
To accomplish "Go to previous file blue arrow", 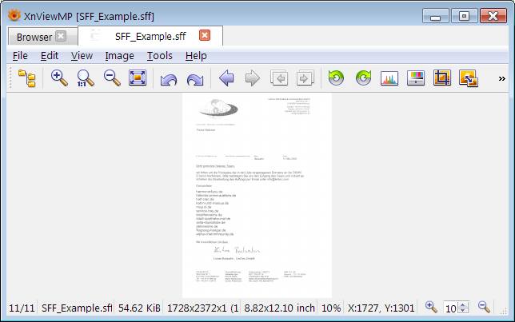I will pos(226,78).
